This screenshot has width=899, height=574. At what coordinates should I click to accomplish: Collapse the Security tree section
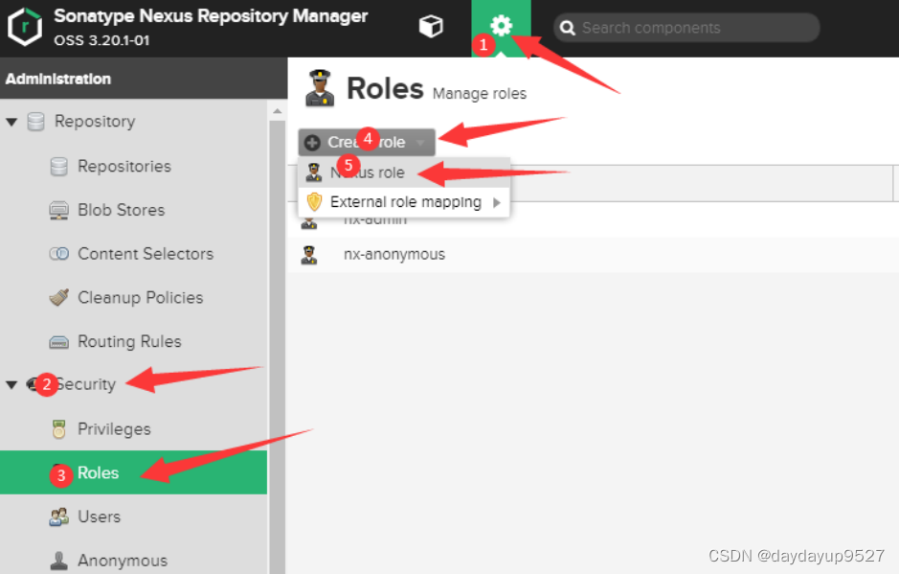(11, 384)
